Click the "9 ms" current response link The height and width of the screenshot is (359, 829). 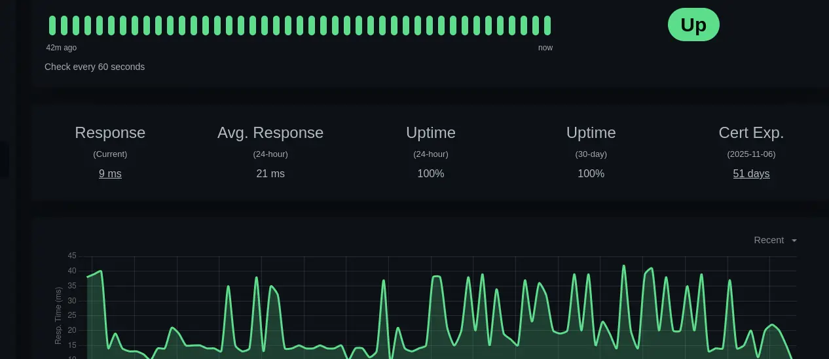pyautogui.click(x=110, y=173)
